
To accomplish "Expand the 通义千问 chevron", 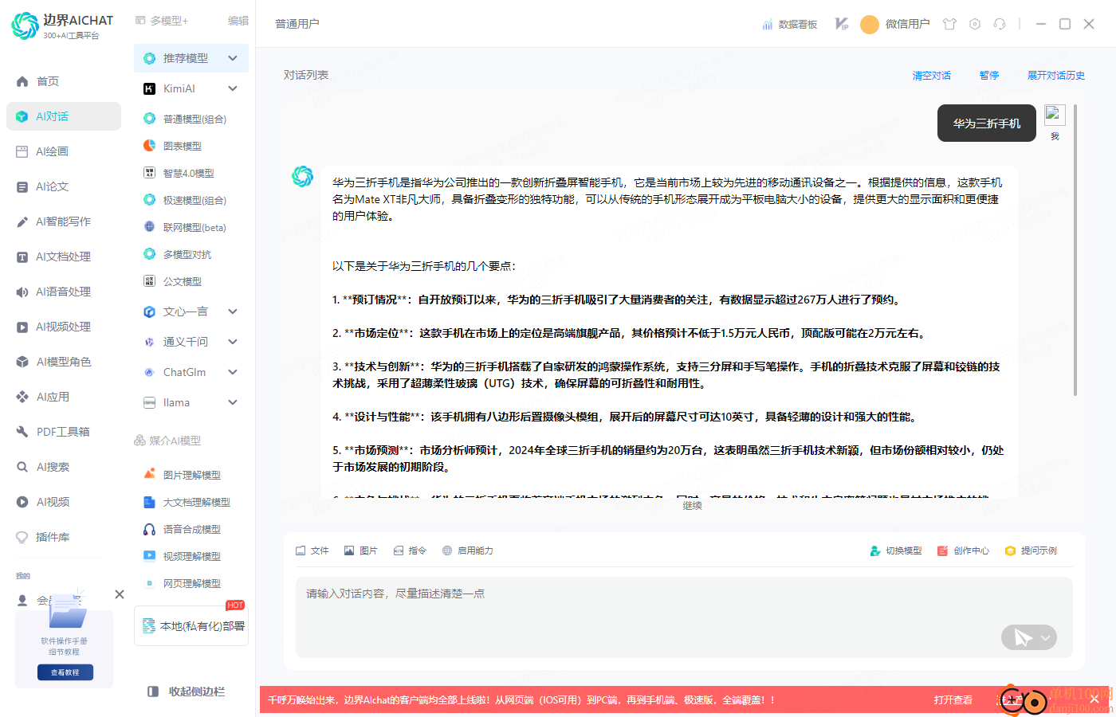I will click(233, 342).
